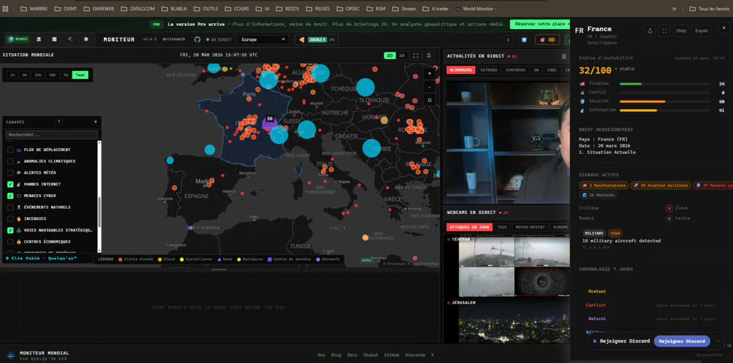Share the France country panel

pyautogui.click(x=650, y=31)
